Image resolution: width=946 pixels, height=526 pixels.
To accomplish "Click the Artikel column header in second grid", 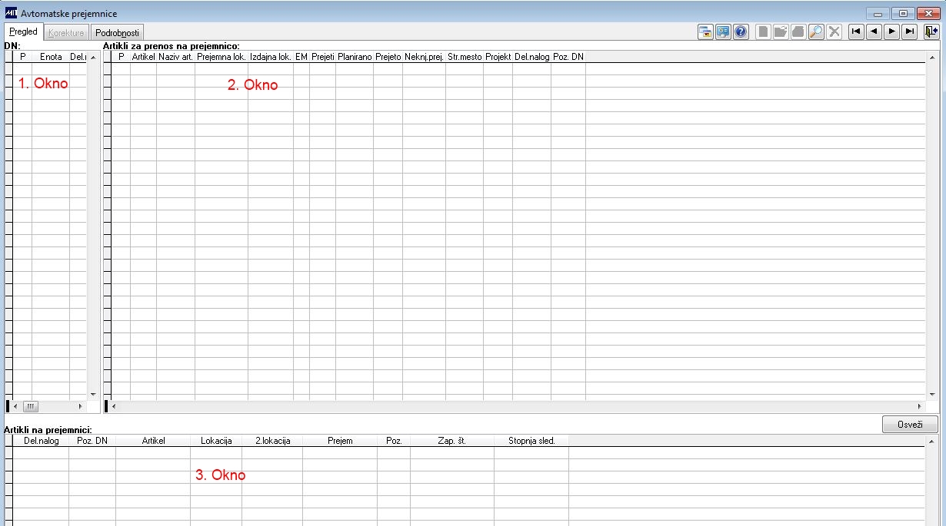I will 143,57.
